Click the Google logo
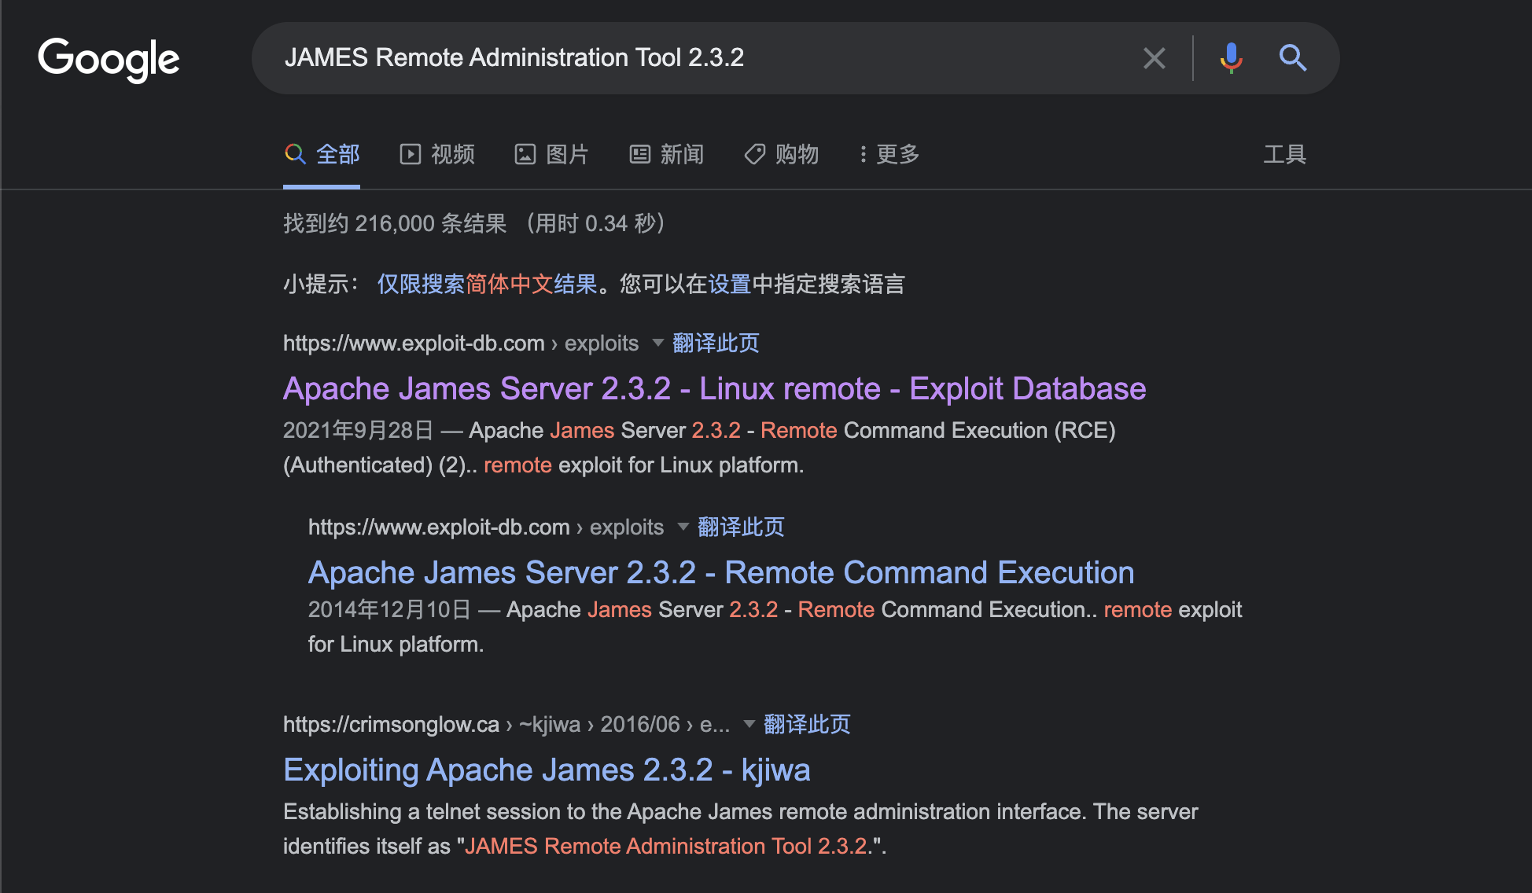The image size is (1532, 893). pos(109,59)
